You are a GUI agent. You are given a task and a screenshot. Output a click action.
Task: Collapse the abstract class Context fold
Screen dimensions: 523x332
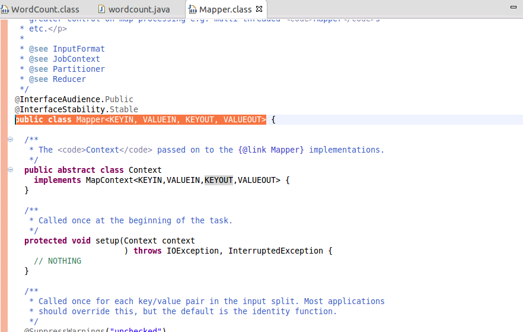pos(11,170)
